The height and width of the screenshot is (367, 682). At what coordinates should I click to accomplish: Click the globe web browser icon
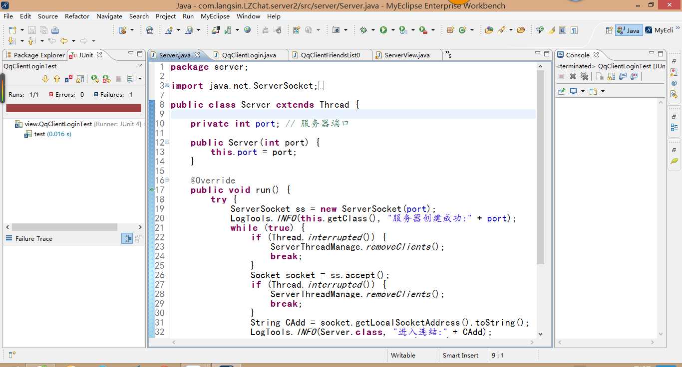(247, 30)
